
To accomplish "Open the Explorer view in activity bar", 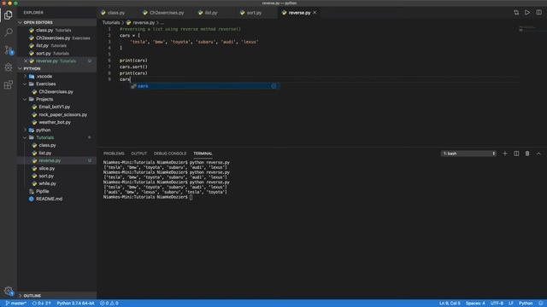I will (9, 15).
